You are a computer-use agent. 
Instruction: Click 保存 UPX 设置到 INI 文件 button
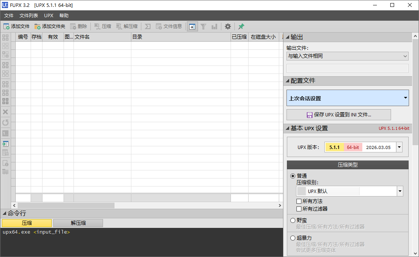339,115
